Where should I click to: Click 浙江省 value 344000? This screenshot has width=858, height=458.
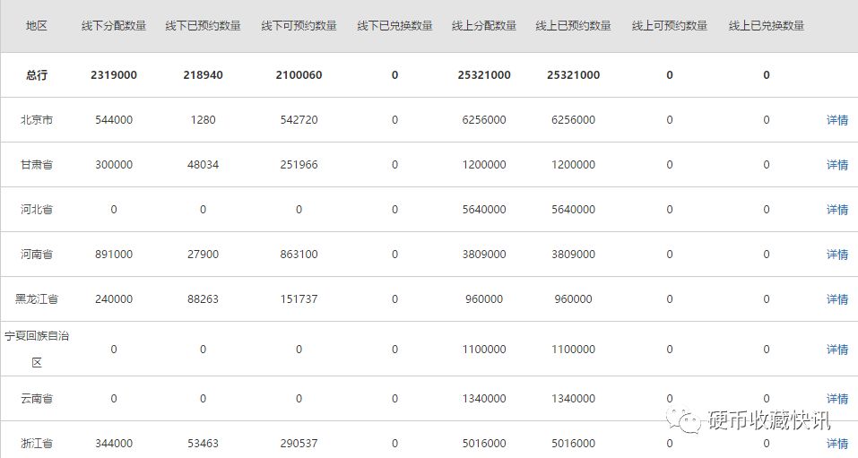(x=114, y=444)
